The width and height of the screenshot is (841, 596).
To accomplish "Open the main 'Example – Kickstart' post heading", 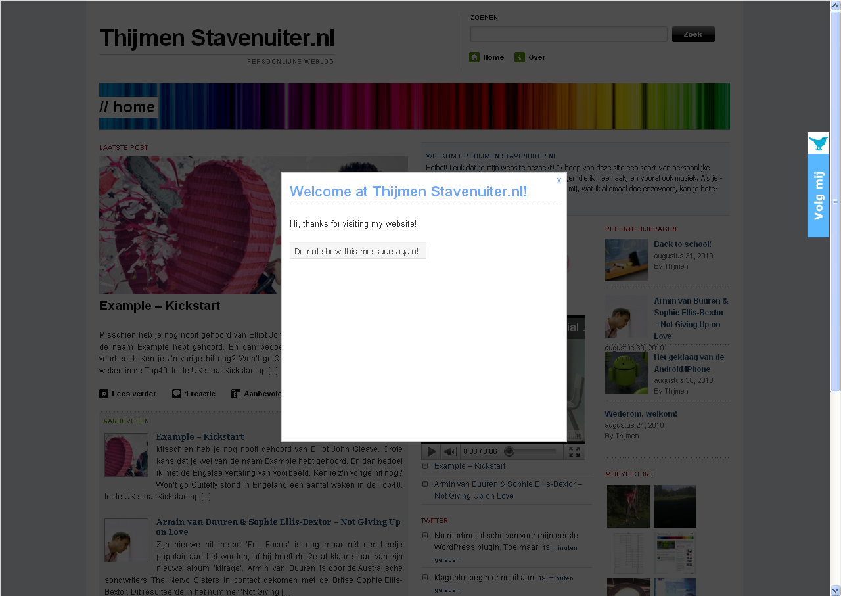I will click(160, 306).
